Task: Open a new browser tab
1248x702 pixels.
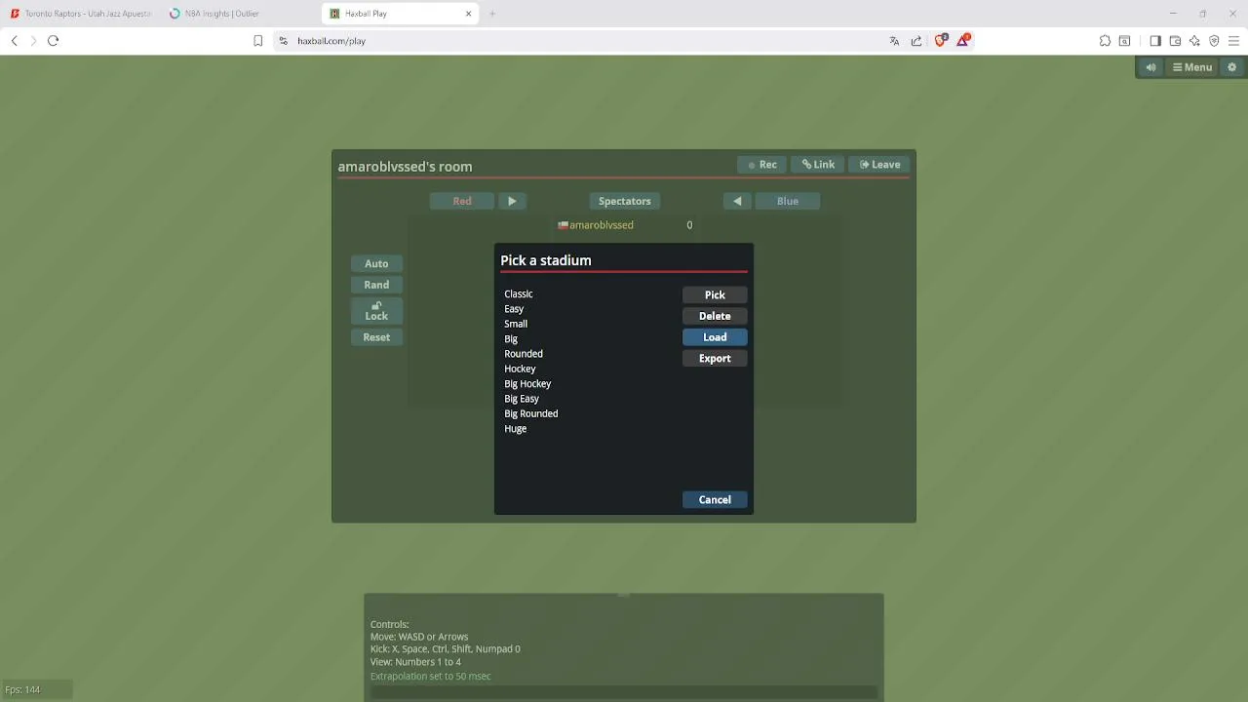Action: (x=492, y=14)
